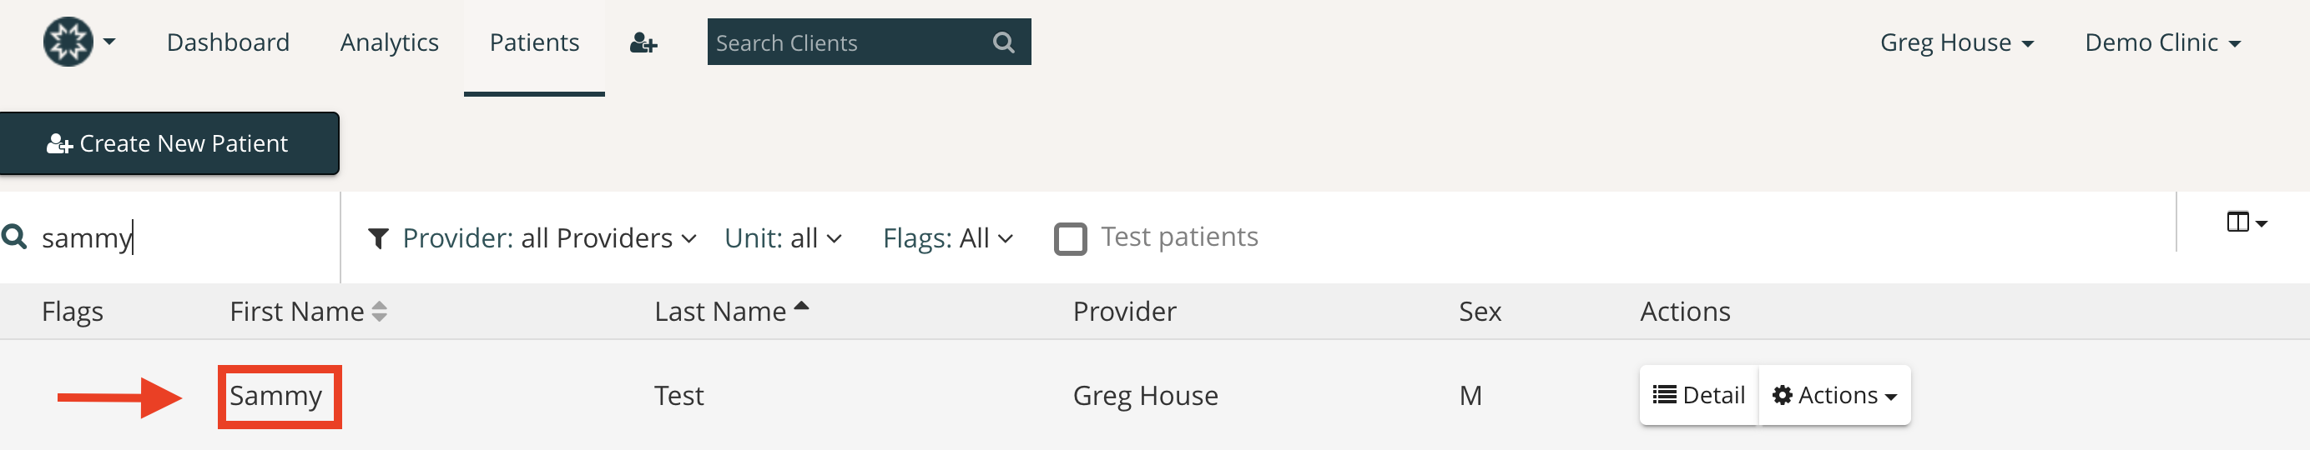Open Actions menu for Sammy Test
This screenshot has width=2310, height=450.
(x=1834, y=394)
